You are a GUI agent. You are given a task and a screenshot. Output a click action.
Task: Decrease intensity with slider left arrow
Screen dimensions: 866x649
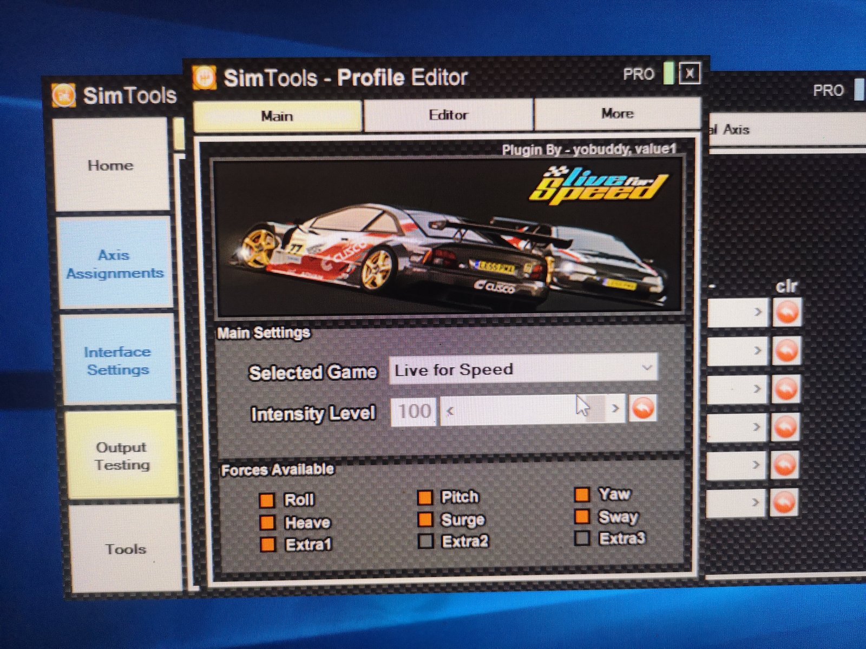click(450, 411)
